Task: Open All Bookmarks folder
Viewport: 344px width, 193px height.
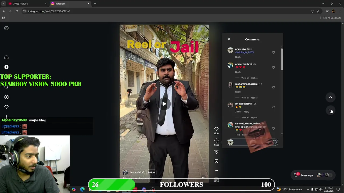Action: click(332, 18)
